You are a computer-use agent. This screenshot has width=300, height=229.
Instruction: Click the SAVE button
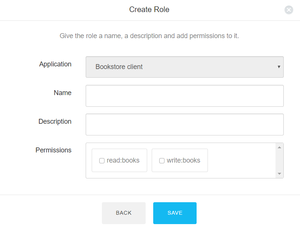pos(175,213)
